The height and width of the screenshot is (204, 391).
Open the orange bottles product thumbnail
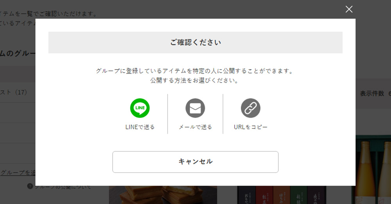(x=371, y=170)
